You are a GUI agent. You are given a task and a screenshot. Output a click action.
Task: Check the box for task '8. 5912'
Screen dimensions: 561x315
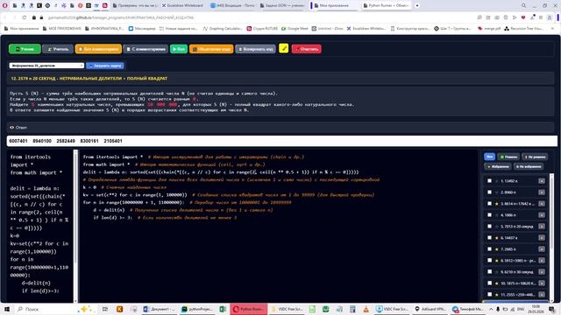click(489, 261)
